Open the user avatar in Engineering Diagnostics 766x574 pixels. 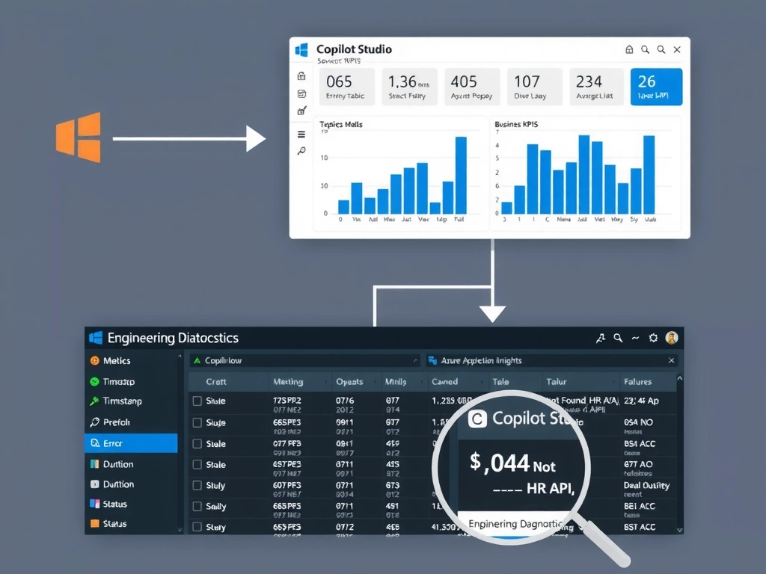tap(672, 338)
